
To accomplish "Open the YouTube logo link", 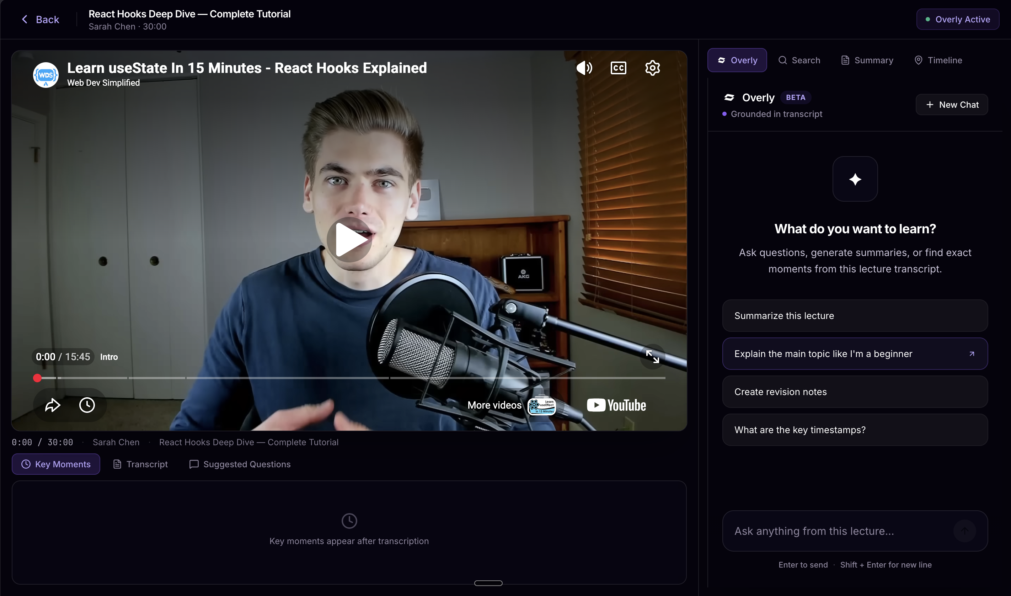I will (x=616, y=405).
